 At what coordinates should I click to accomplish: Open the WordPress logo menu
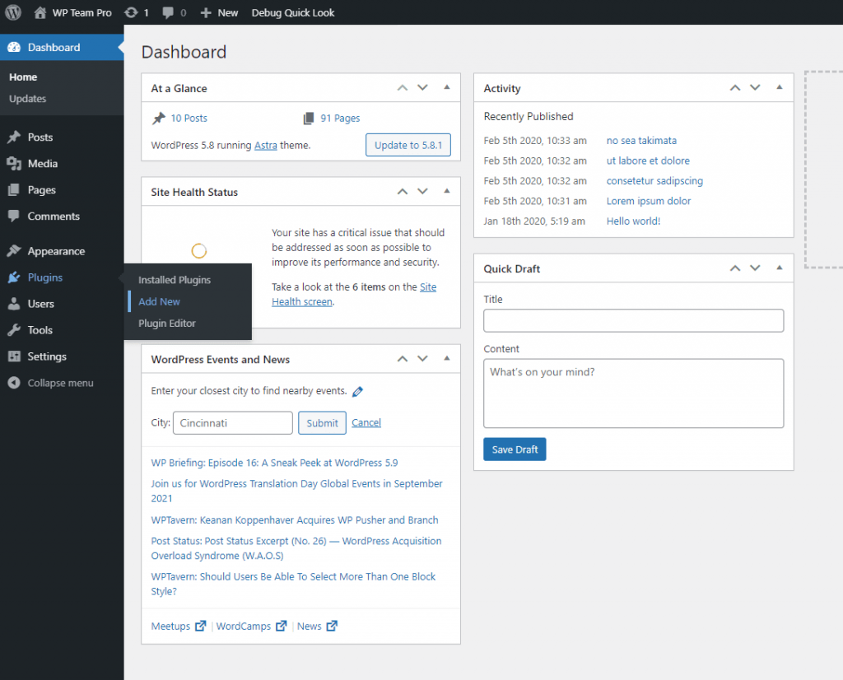(x=13, y=12)
